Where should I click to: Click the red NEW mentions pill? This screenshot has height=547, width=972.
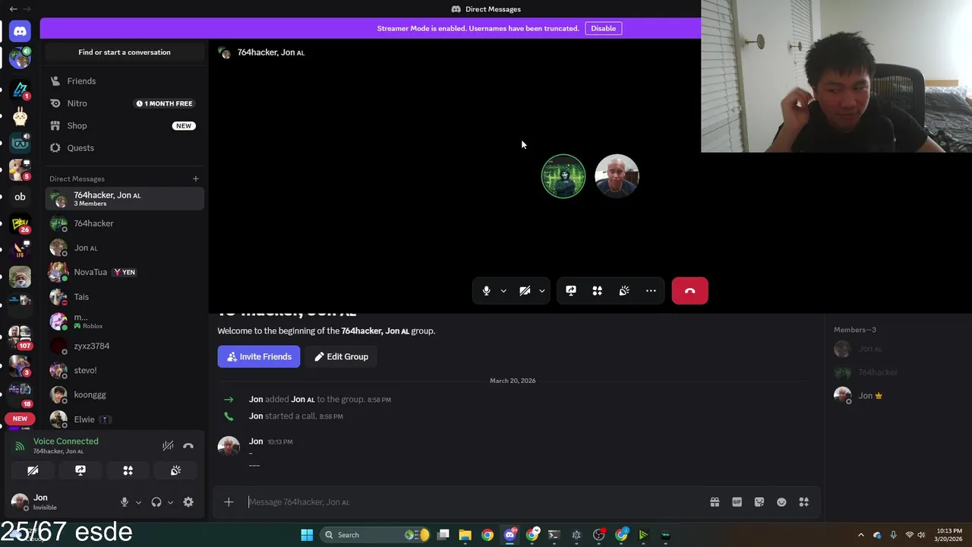[20, 419]
